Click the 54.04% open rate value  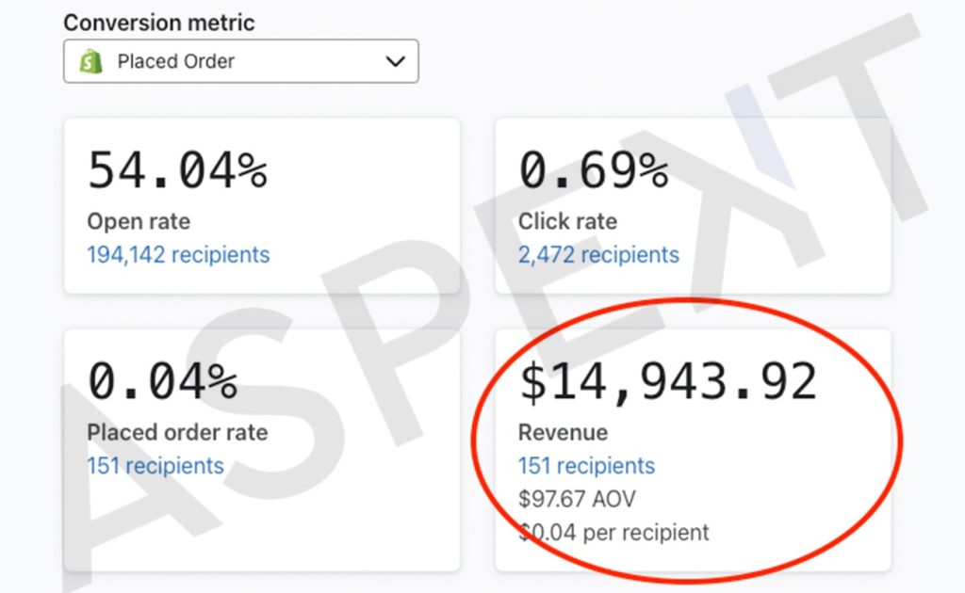177,170
